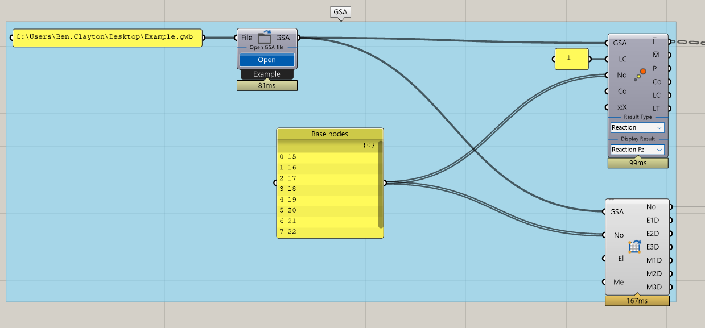The height and width of the screenshot is (328, 705).
Task: Click the 167ms profiler label
Action: pyautogui.click(x=637, y=301)
